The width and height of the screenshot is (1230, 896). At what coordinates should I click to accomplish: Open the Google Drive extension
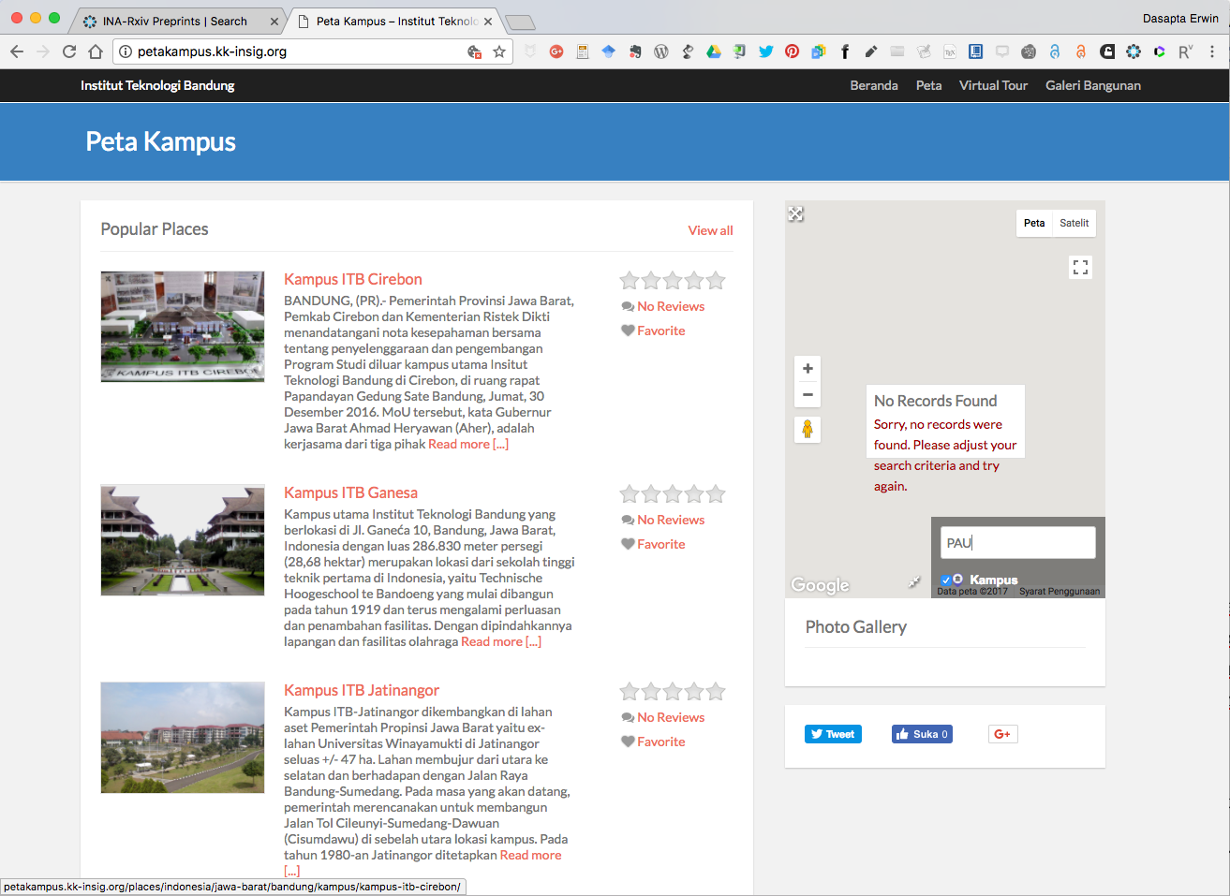click(x=714, y=51)
